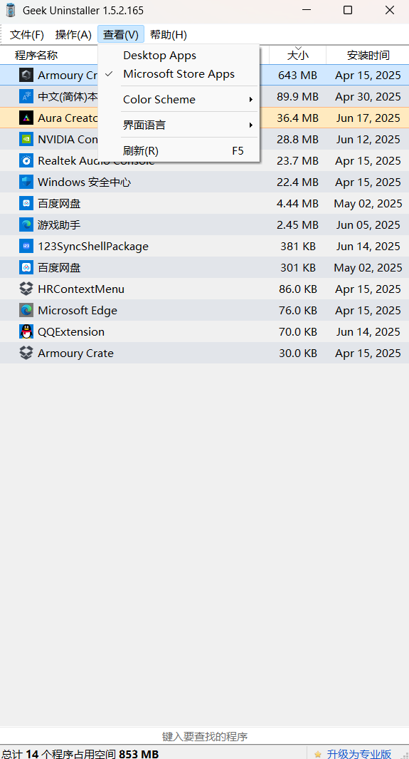Click the 89.9 MB size cell
The height and width of the screenshot is (759, 409).
tap(297, 96)
